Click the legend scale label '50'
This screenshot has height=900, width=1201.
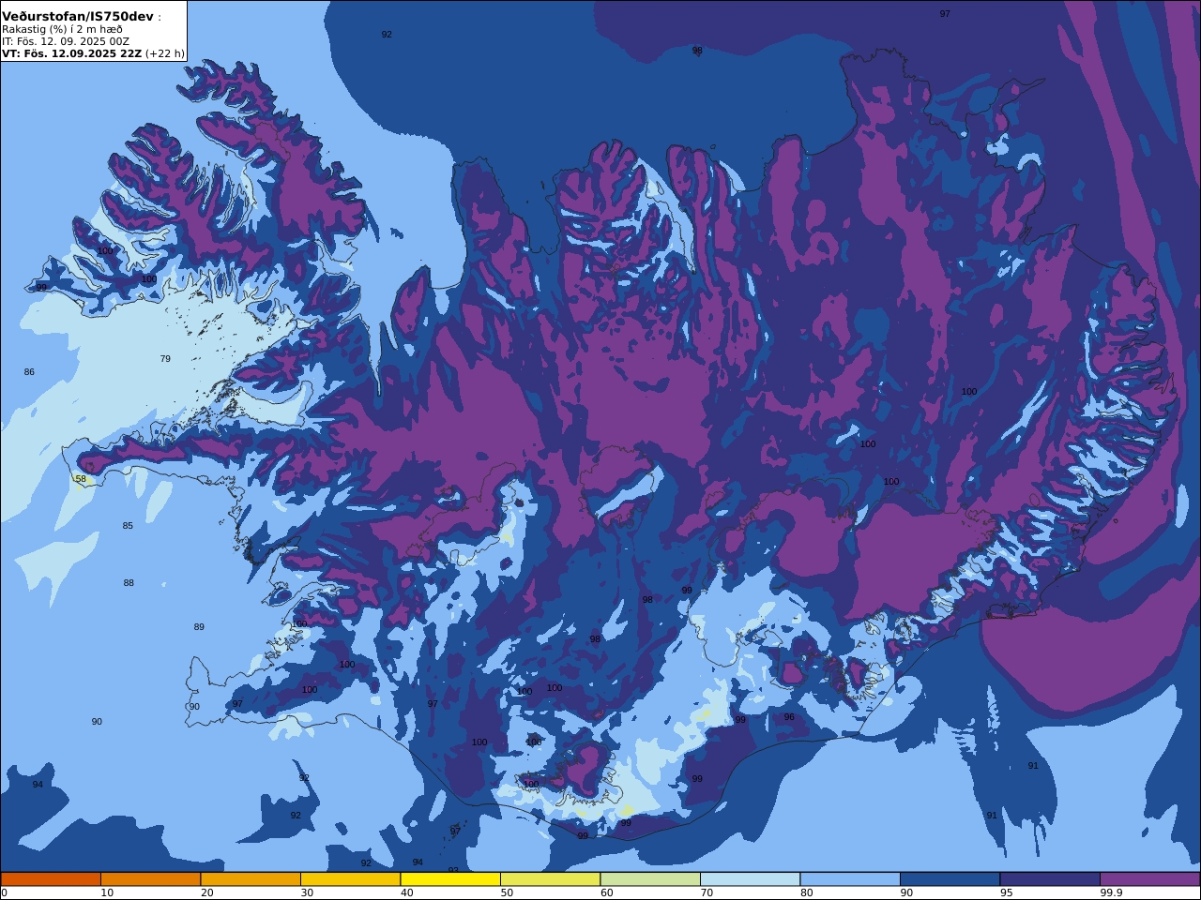pos(507,892)
